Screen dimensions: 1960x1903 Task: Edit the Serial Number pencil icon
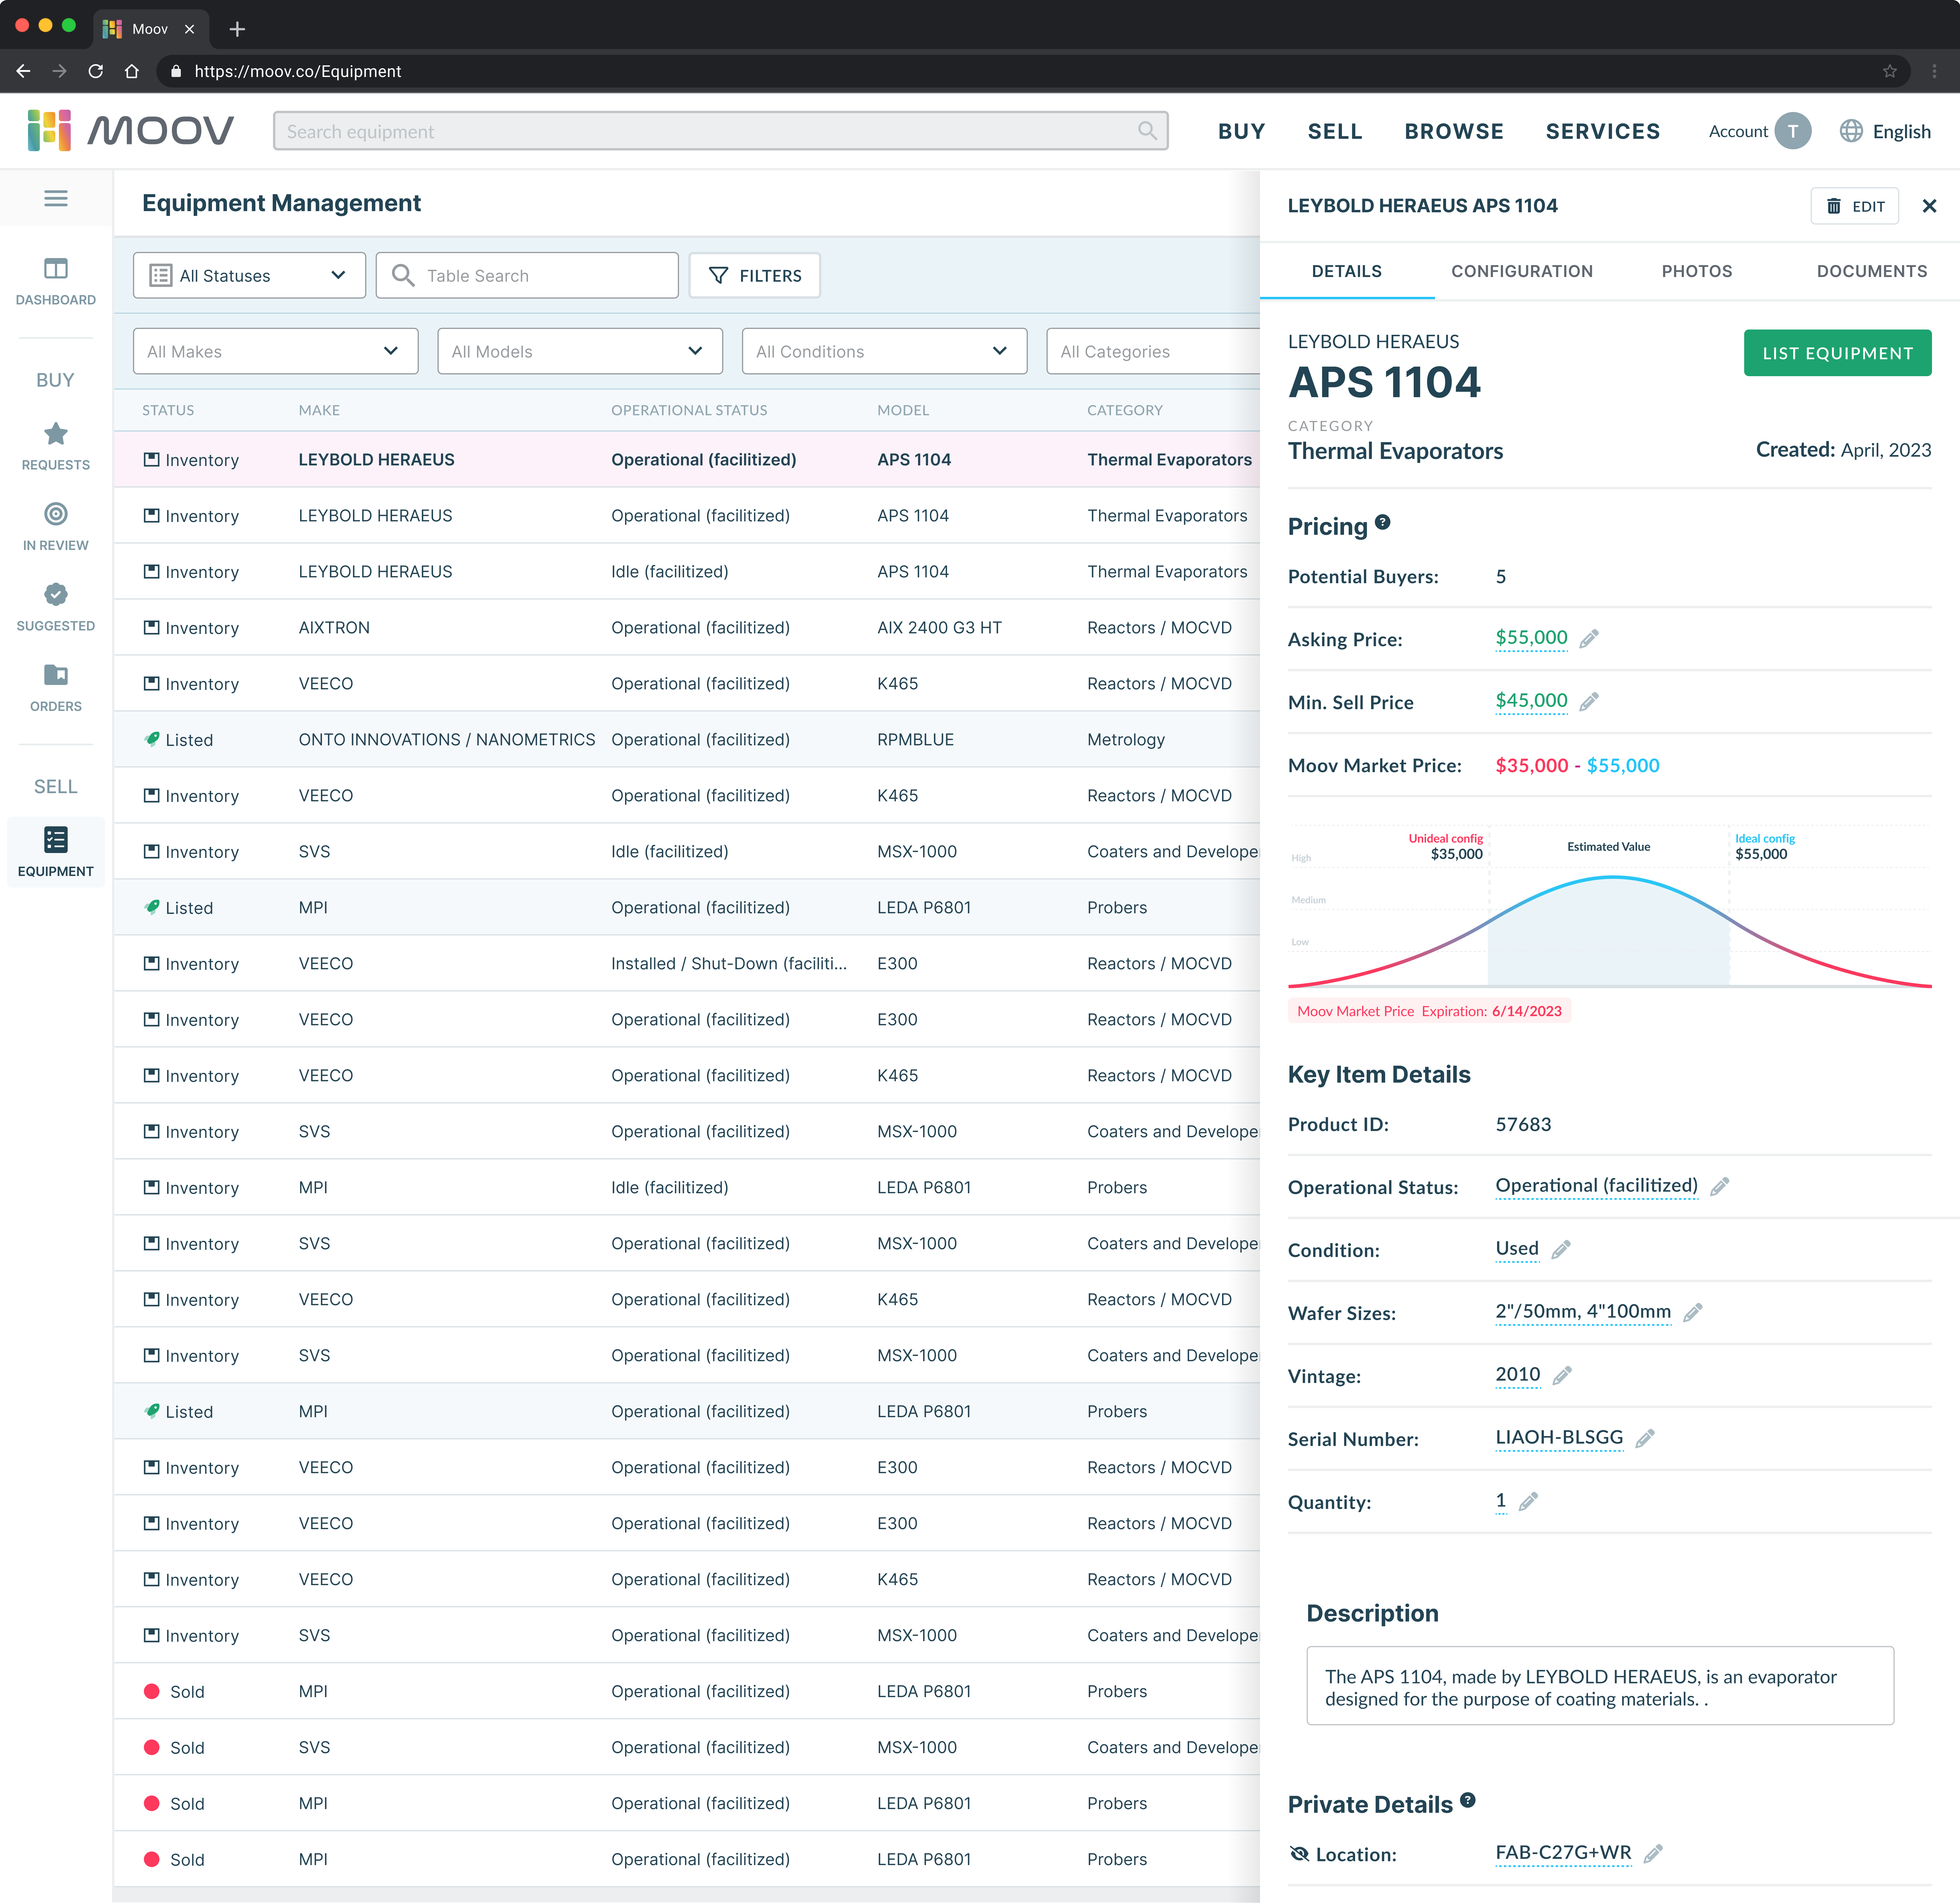(1645, 1439)
